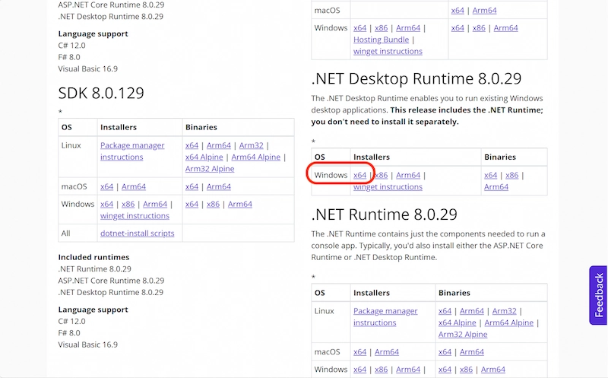Open the dotnet-install scripts link
The height and width of the screenshot is (378, 608).
pos(138,233)
